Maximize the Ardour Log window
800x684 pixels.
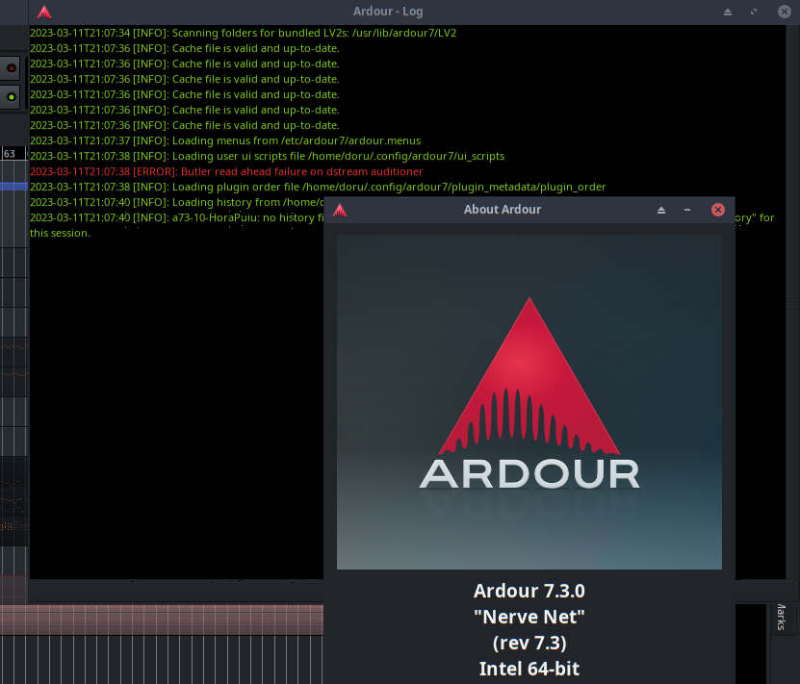(754, 13)
